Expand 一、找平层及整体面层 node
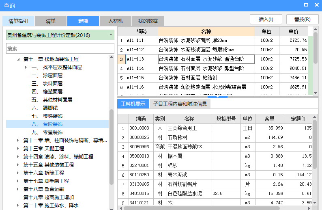The width and height of the screenshot is (322, 210). tap(26, 67)
